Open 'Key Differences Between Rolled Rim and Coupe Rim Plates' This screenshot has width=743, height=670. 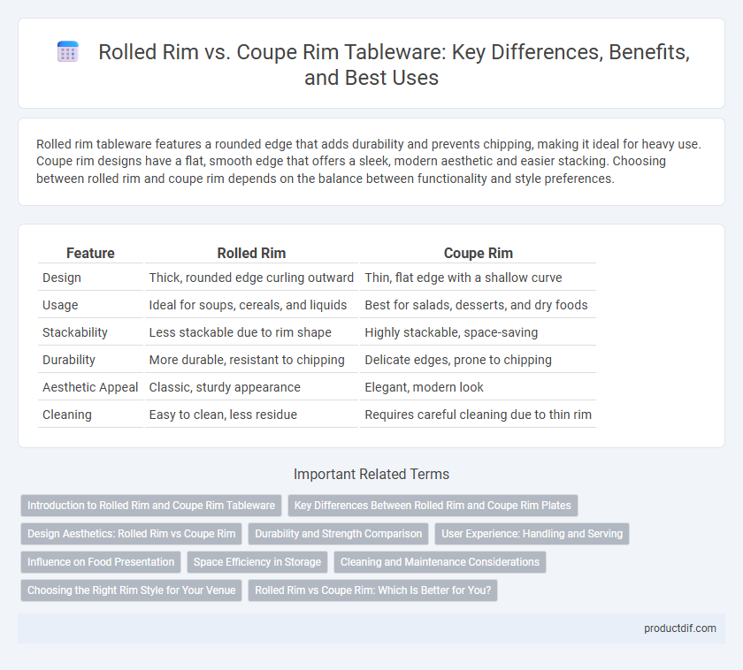(x=433, y=506)
